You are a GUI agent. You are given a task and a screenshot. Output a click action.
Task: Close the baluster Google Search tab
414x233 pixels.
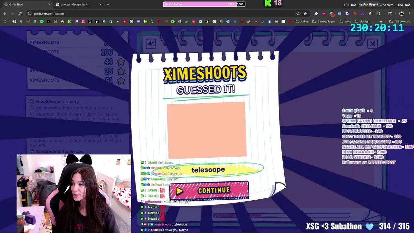[100, 4]
